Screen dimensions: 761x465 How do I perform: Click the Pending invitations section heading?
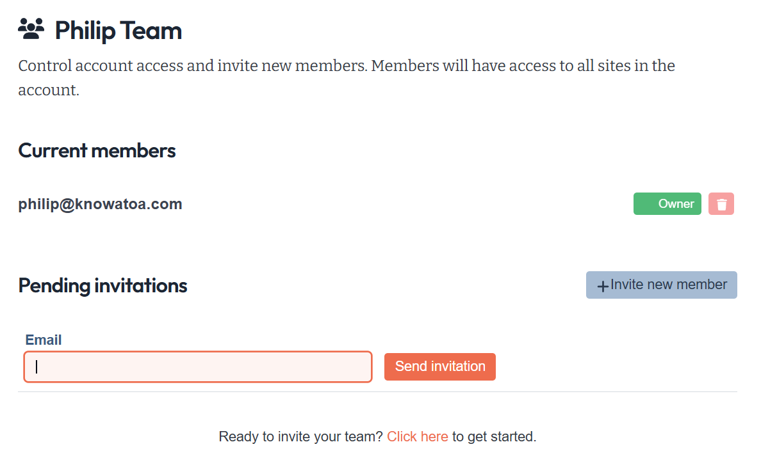coord(102,285)
